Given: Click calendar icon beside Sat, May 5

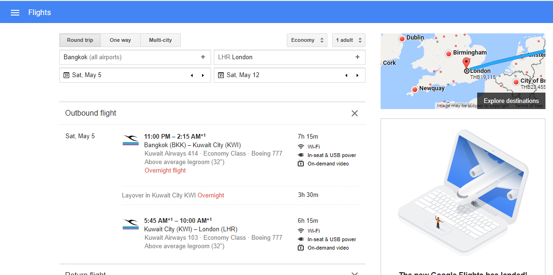Looking at the screenshot, I should [x=66, y=75].
